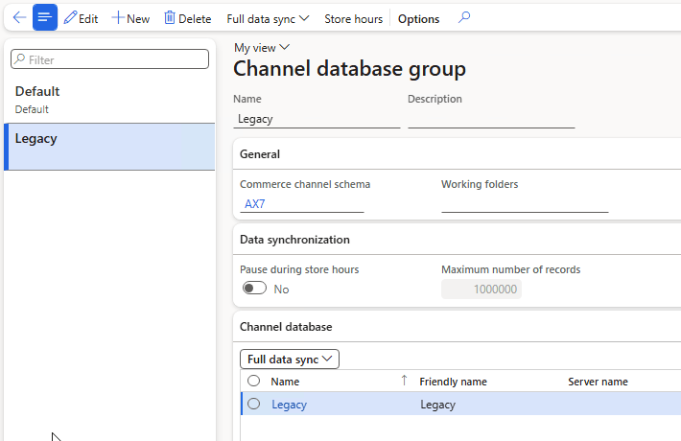Click the Edit pencil button
This screenshot has width=681, height=441.
point(82,18)
